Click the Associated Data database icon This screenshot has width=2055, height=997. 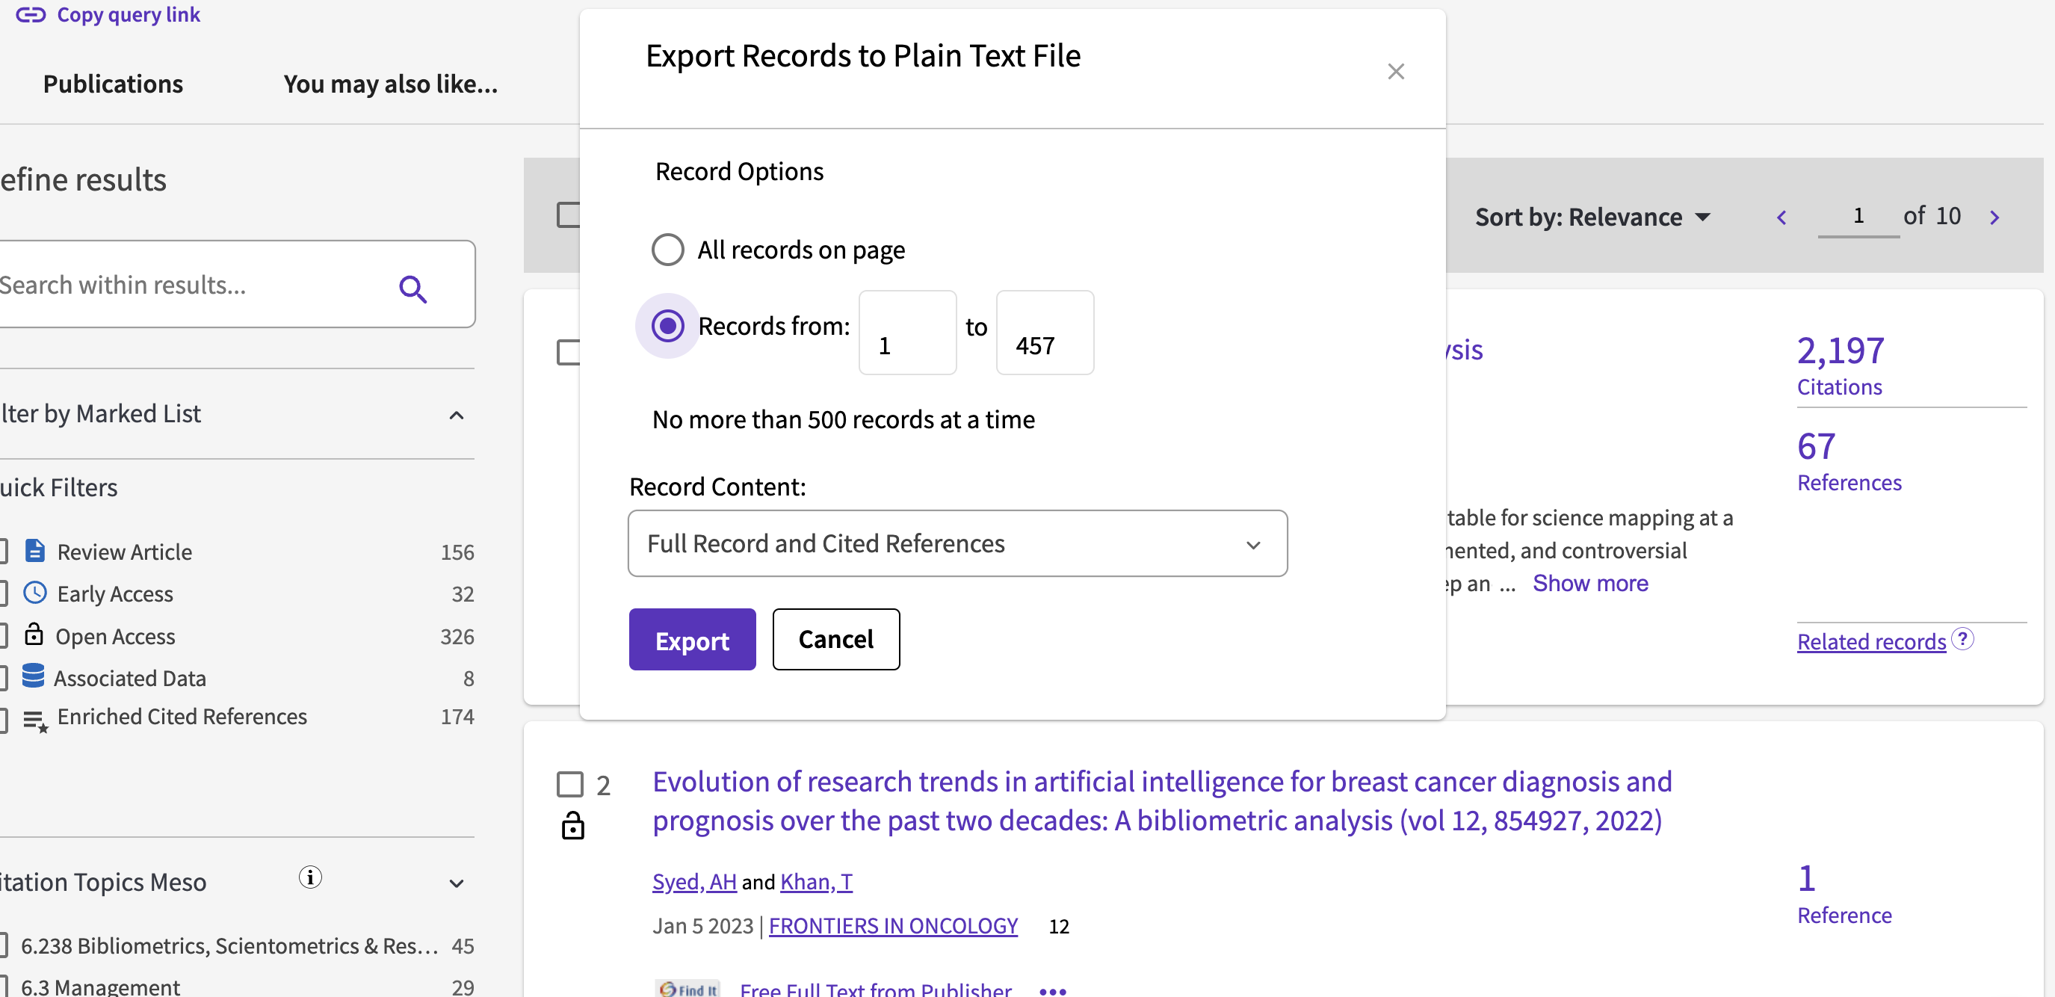click(x=34, y=676)
